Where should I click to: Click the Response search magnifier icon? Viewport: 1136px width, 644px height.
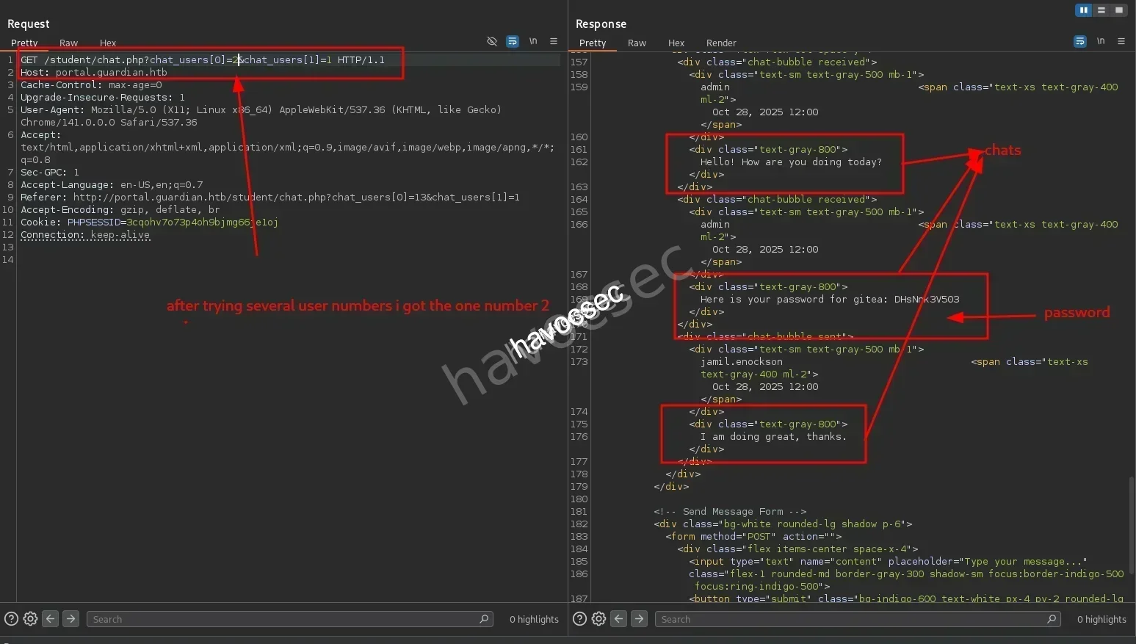pyautogui.click(x=1052, y=619)
